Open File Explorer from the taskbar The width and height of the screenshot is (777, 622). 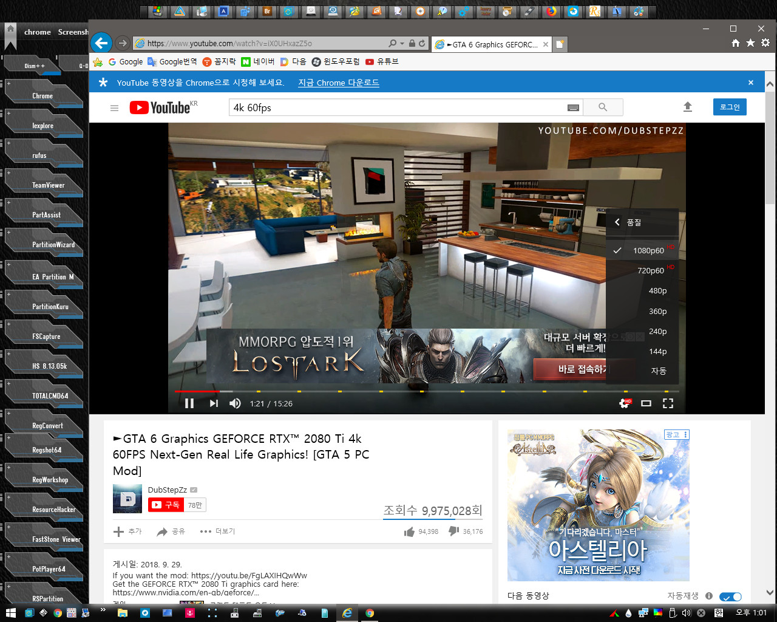coord(122,613)
